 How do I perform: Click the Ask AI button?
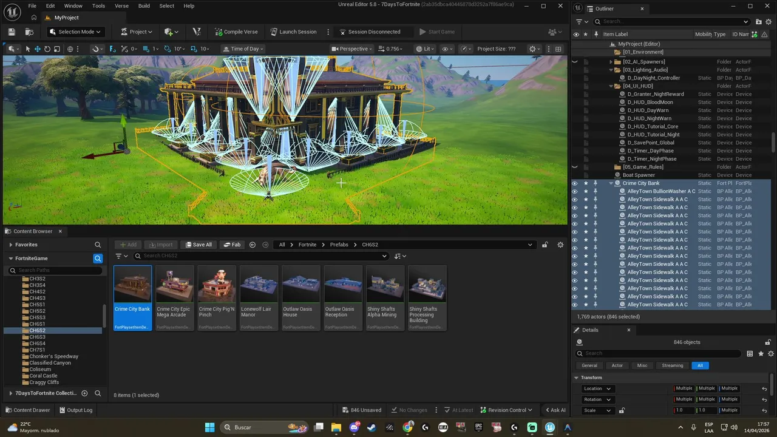tap(555, 410)
